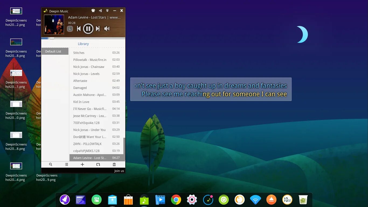This screenshot has width=368, height=207.
Task: Select ZAYN - PILLOWTALK
Action: (96, 144)
